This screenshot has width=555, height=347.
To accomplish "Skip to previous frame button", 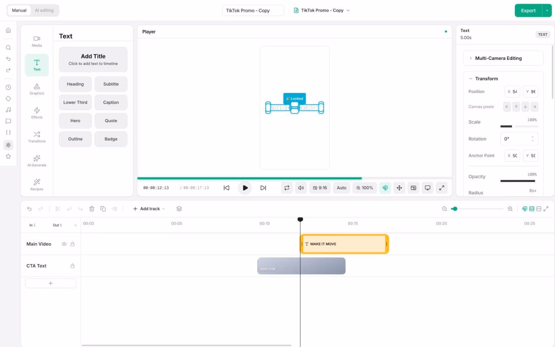I will click(x=227, y=188).
